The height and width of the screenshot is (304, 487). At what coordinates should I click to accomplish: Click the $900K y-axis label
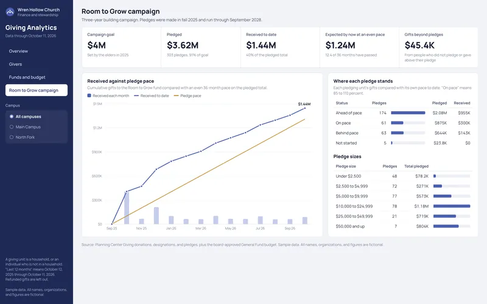pyautogui.click(x=97, y=152)
